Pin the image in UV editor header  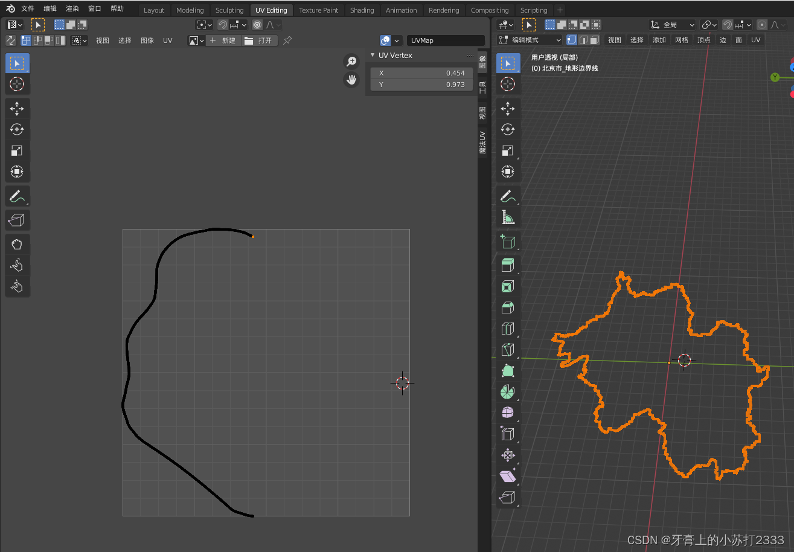point(287,40)
